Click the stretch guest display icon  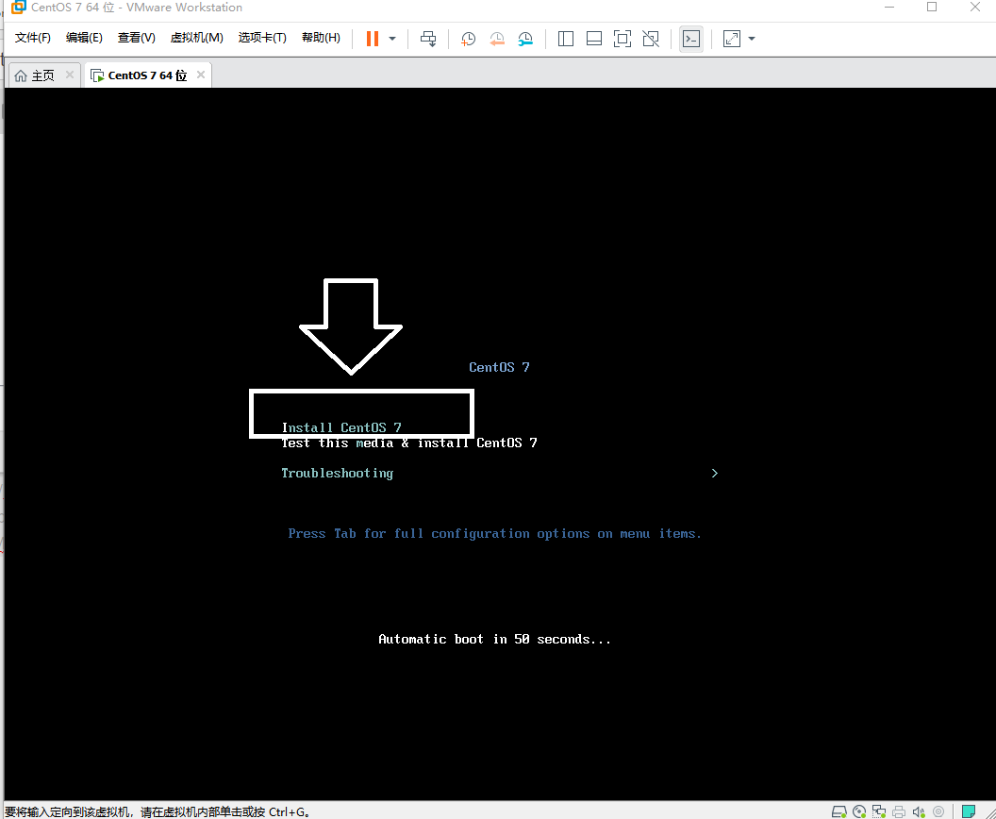[732, 39]
